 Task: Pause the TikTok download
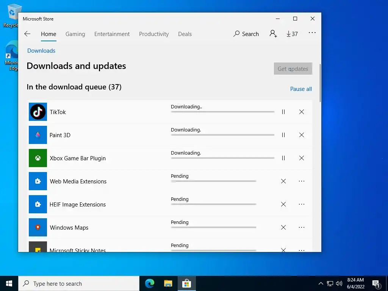pyautogui.click(x=283, y=112)
